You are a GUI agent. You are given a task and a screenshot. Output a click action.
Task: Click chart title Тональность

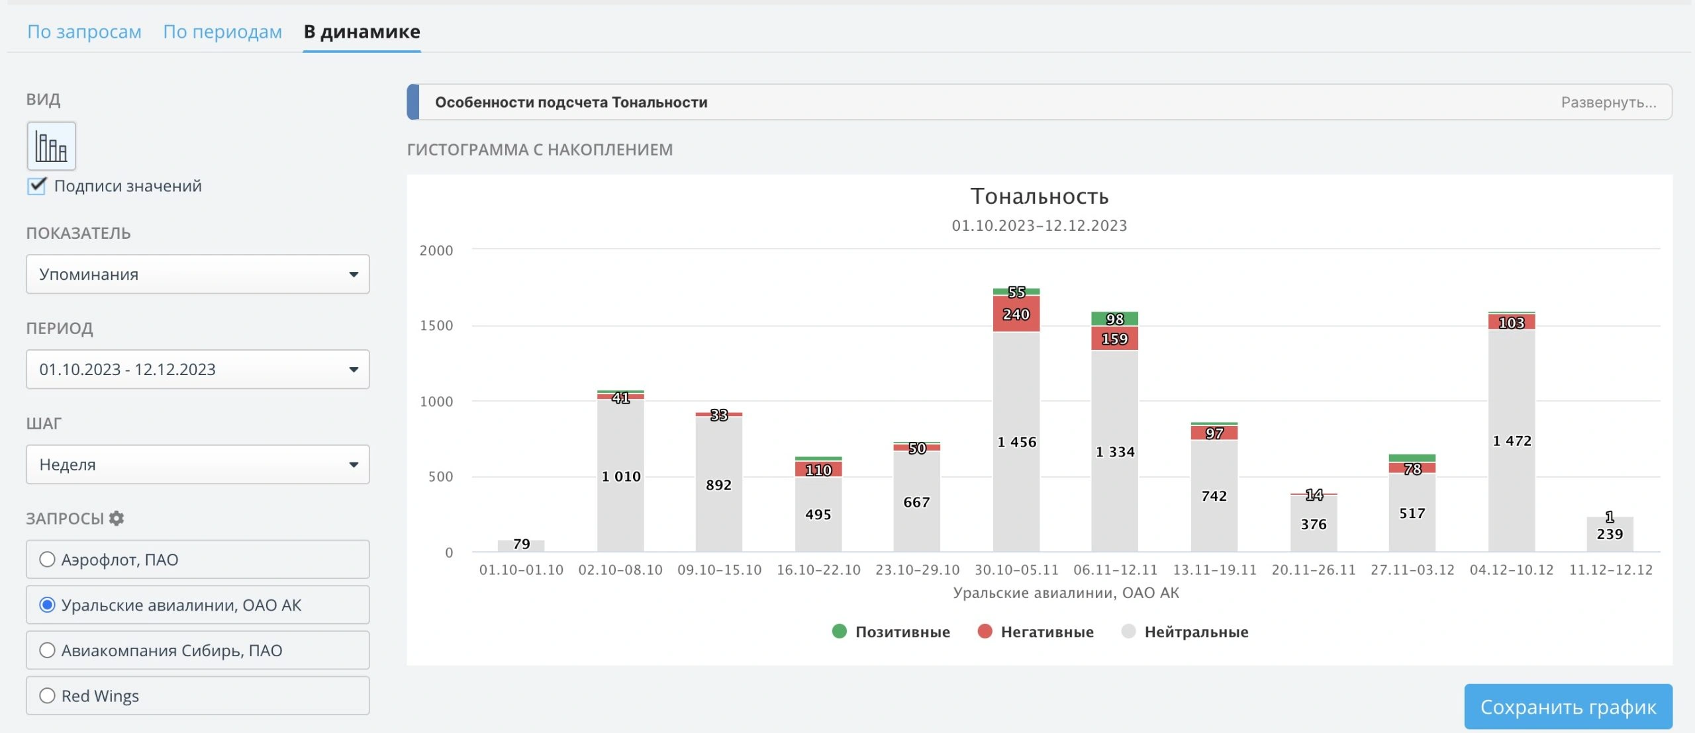pos(1040,196)
